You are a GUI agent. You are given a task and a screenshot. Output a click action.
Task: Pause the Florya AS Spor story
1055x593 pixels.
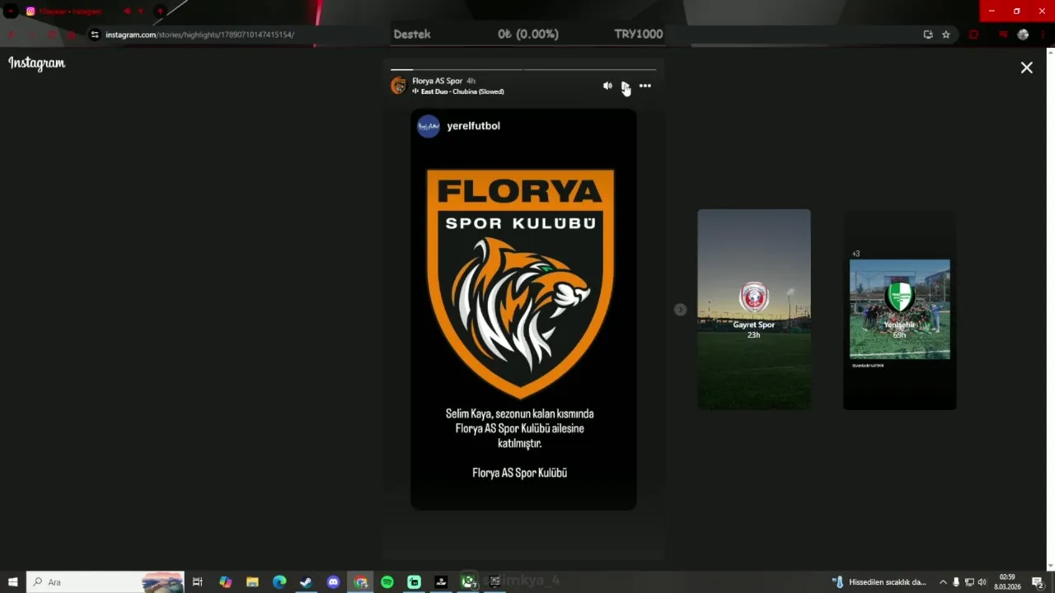coord(626,86)
